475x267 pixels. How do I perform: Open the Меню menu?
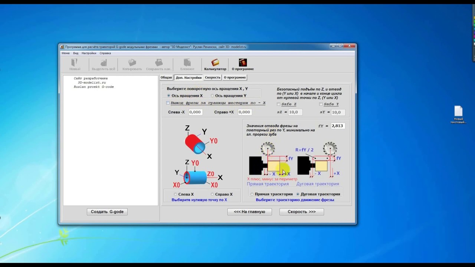pyautogui.click(x=66, y=53)
